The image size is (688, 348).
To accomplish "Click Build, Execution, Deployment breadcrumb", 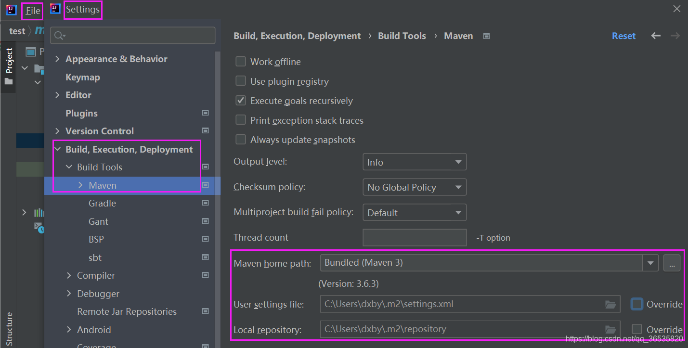I will click(x=297, y=36).
